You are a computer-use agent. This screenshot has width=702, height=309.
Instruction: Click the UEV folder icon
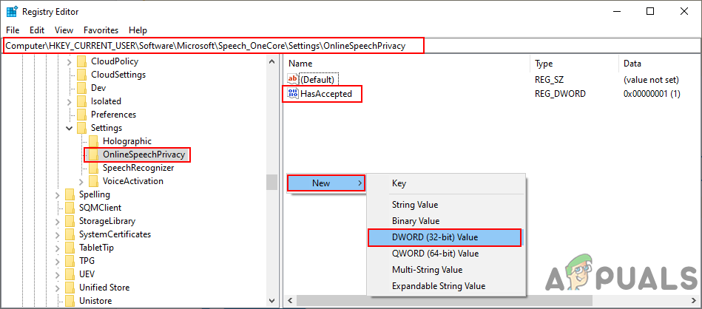pyautogui.click(x=70, y=274)
